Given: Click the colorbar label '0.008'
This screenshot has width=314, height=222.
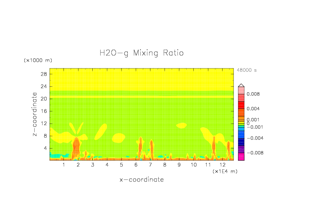Looking at the screenshot, I should [253, 94].
